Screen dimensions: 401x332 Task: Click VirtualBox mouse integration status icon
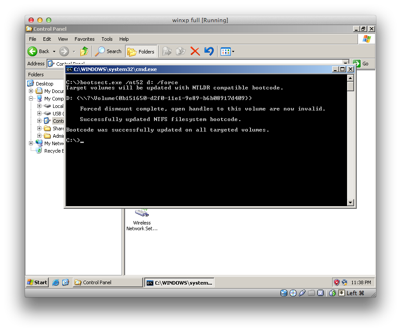click(x=332, y=293)
